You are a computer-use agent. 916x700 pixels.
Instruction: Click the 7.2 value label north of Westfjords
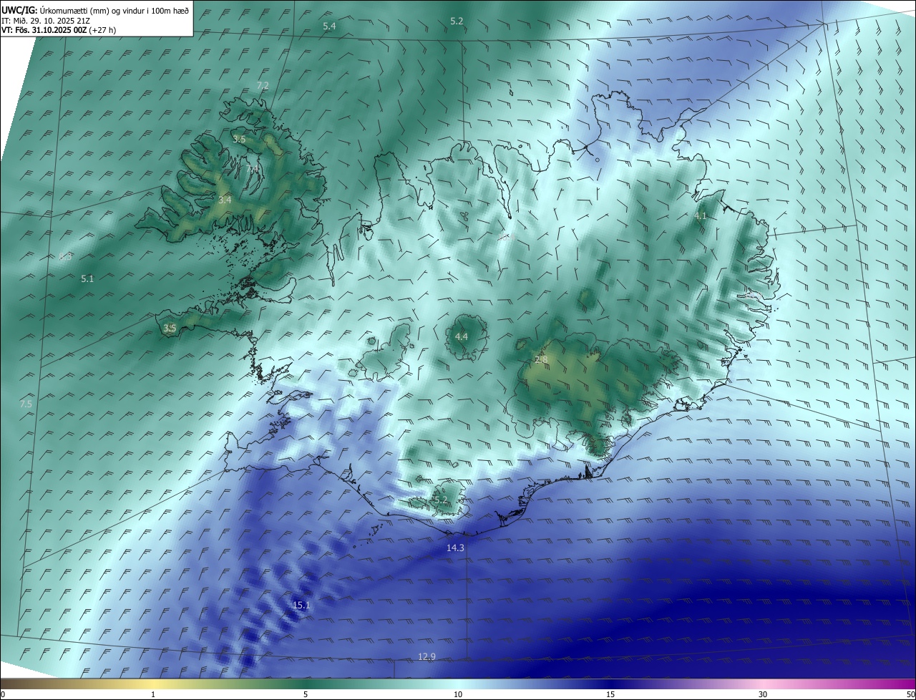click(263, 85)
